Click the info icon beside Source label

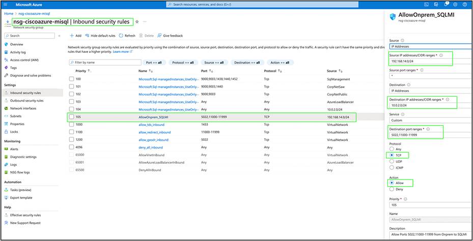[402, 40]
